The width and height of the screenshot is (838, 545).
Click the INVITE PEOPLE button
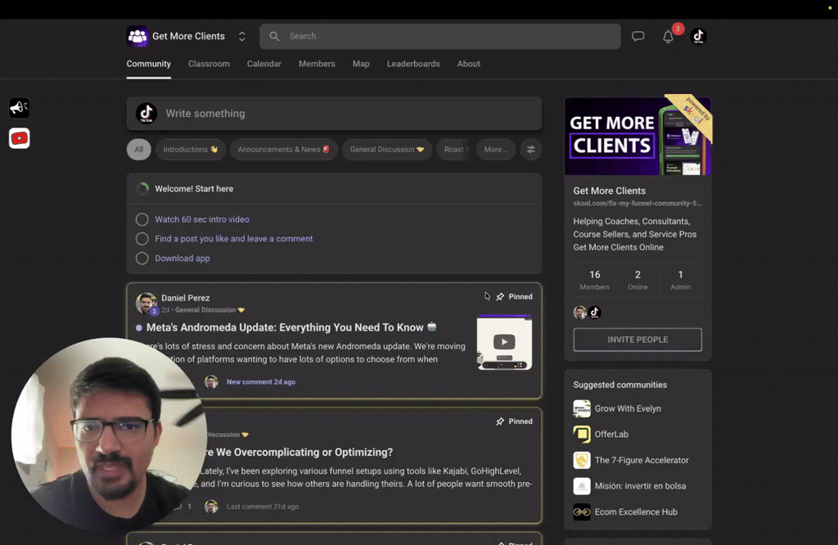(638, 340)
